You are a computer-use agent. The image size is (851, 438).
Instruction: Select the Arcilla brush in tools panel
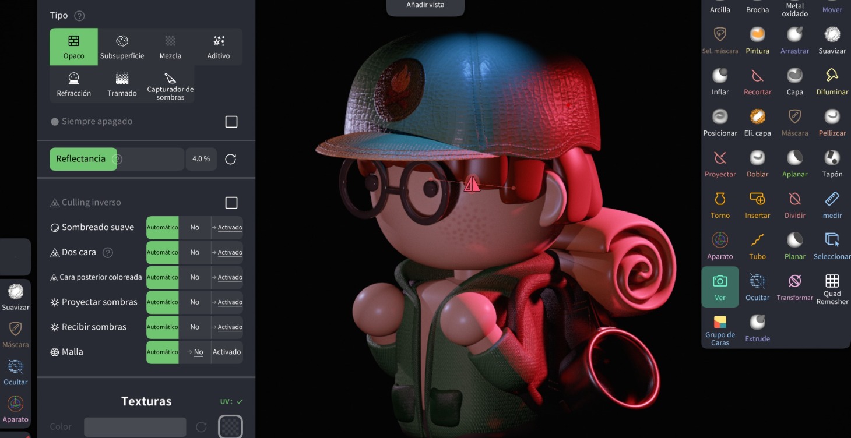[720, 8]
